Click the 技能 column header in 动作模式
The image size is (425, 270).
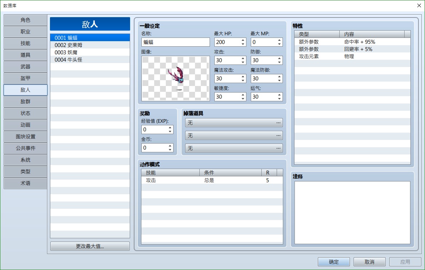coord(171,173)
